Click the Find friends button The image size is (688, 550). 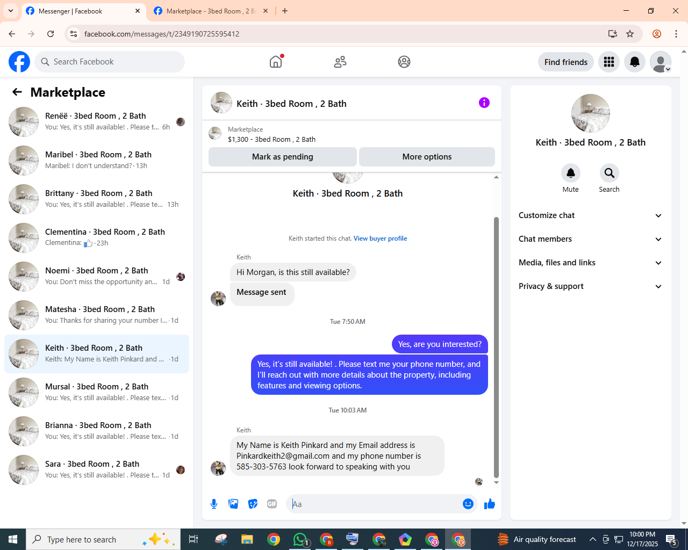[x=566, y=62]
